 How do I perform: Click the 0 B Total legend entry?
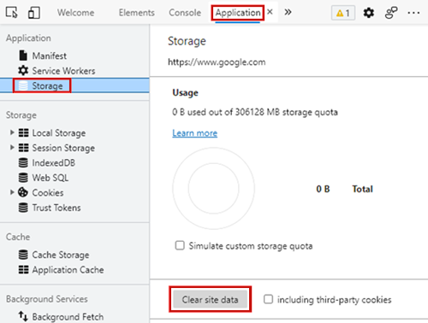344,189
